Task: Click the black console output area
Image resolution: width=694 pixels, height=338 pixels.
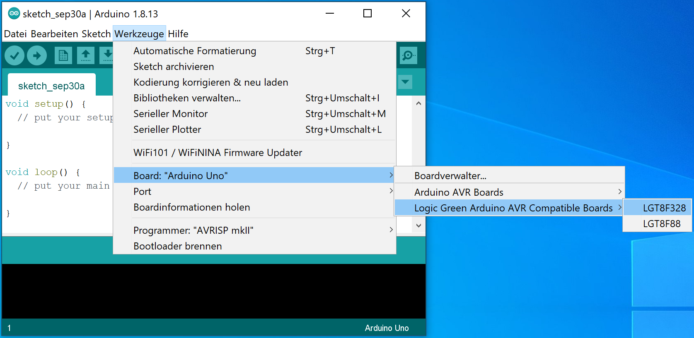Action: point(214,291)
